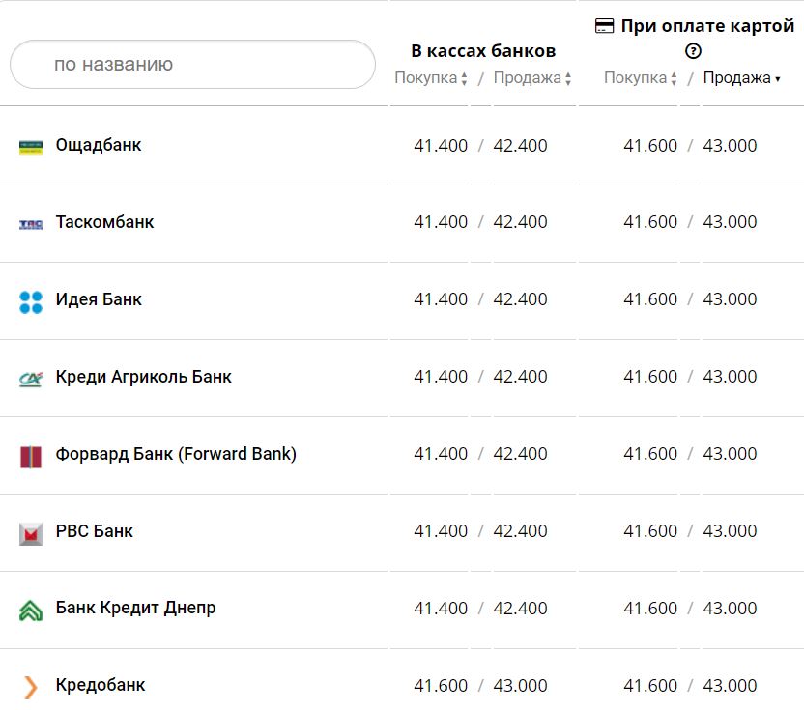Sort bank cash desks by Продажа
The width and height of the screenshot is (804, 710).
coord(532,78)
